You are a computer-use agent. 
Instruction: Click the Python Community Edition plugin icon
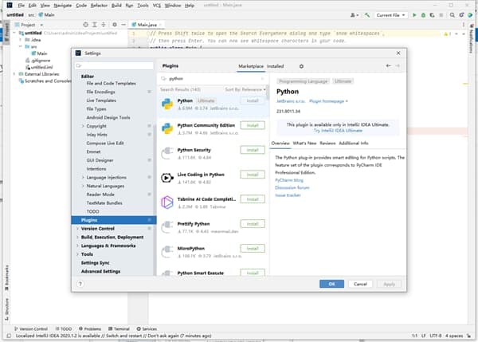pyautogui.click(x=168, y=128)
